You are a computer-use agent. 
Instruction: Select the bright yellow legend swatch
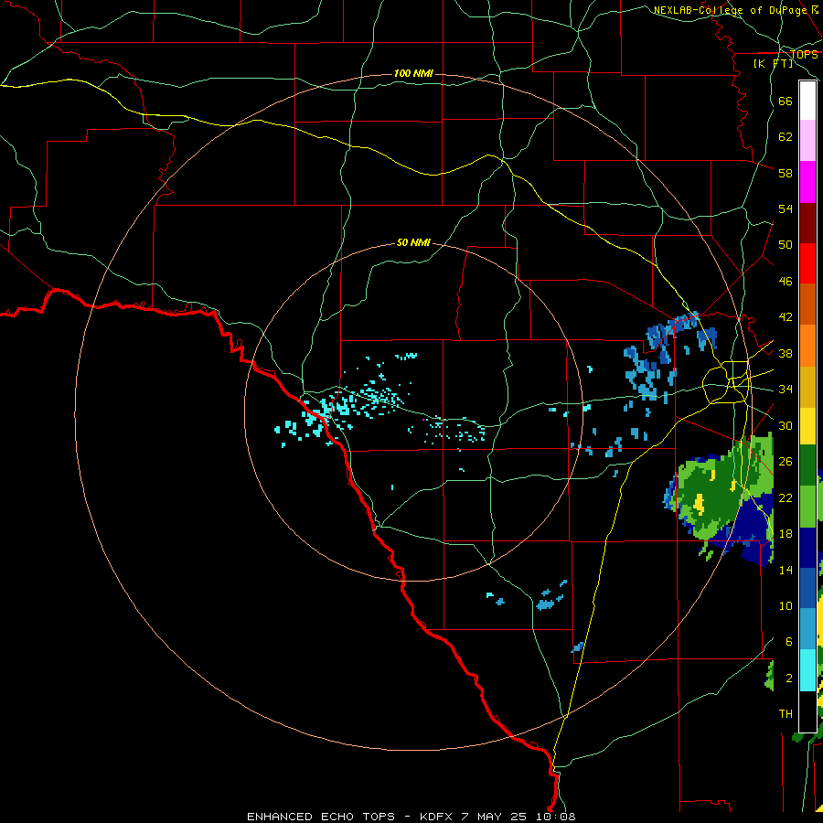coord(807,425)
